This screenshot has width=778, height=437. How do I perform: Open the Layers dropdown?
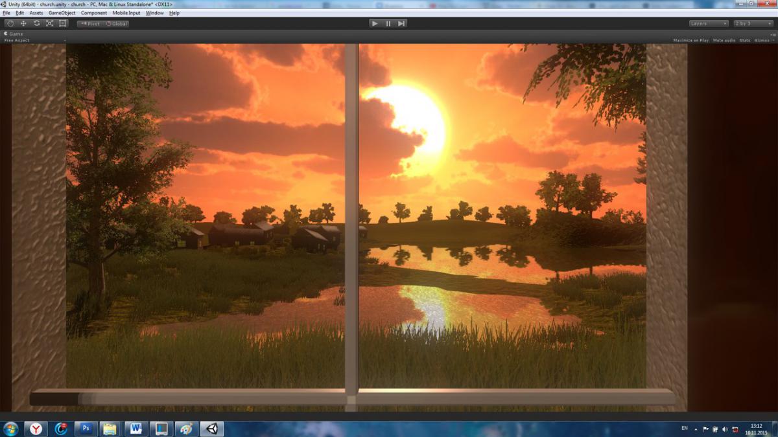(x=709, y=23)
